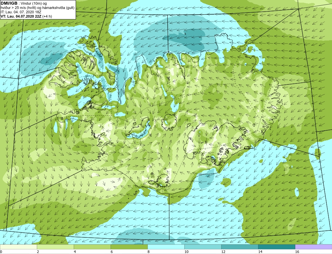Click the 10–12 m/s teal legend swatch
Viewport: 332px width, 254px height.
click(203, 247)
